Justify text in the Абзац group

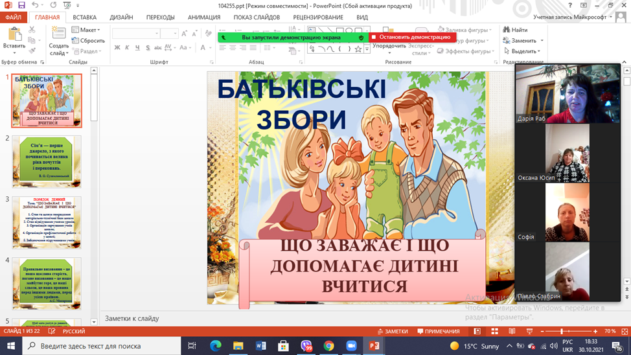click(x=253, y=47)
